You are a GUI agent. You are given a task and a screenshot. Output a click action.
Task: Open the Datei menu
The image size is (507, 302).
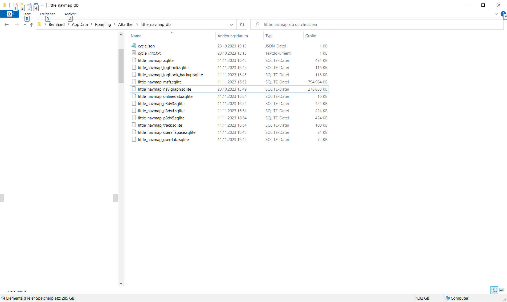point(10,14)
